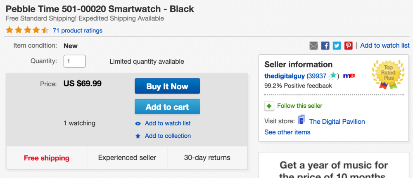The image size is (413, 178).
Task: Click the Quantity input field
Action: (x=74, y=61)
